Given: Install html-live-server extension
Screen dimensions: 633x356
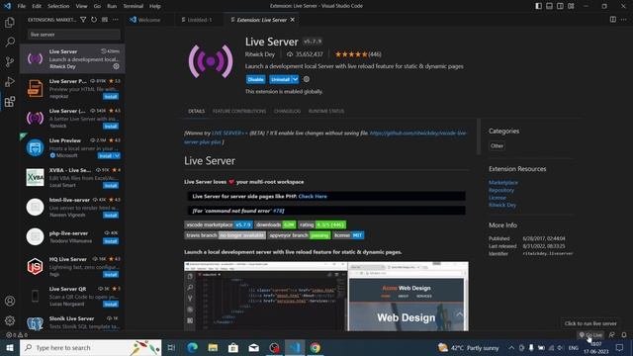Looking at the screenshot, I should (111, 216).
